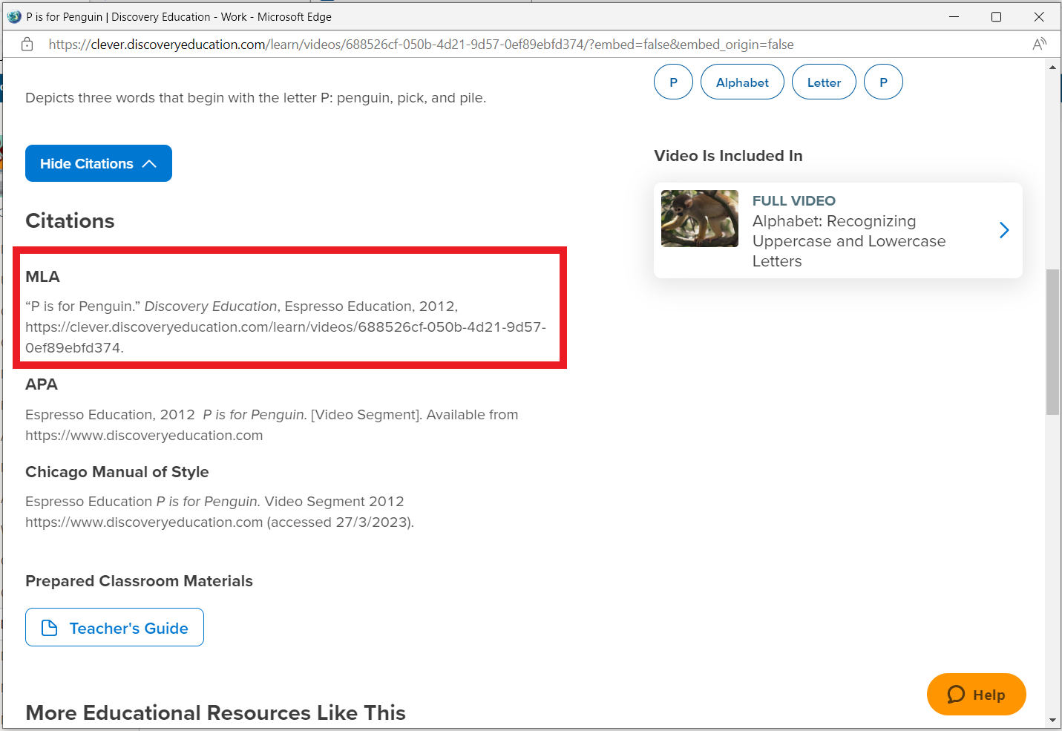
Task: Open the Teacher's Guide
Action: click(x=114, y=627)
